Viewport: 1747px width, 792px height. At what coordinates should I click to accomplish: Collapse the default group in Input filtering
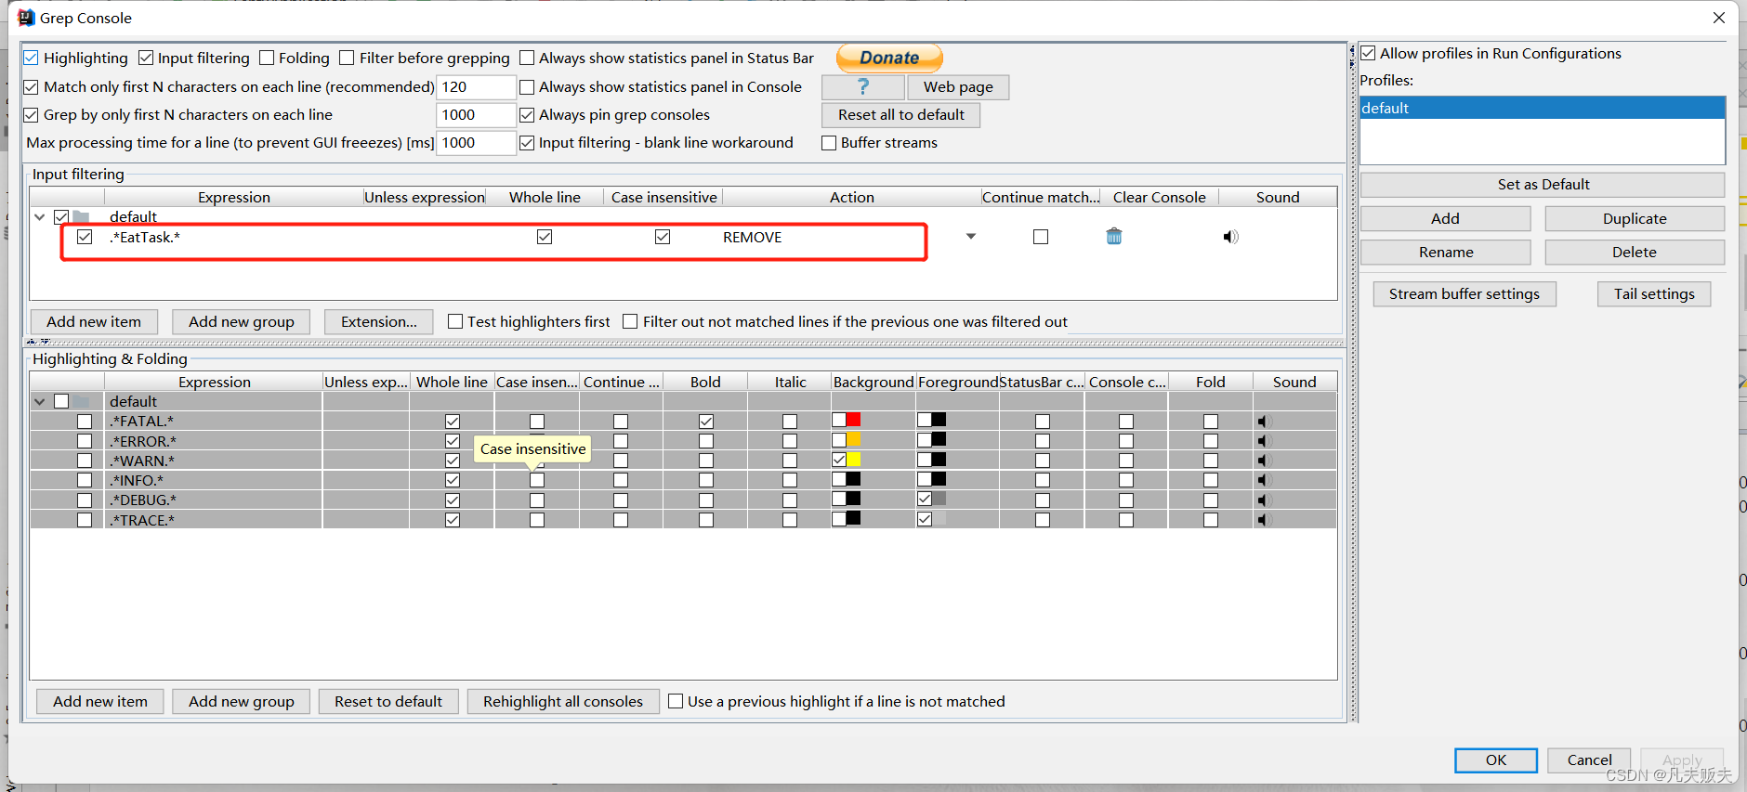coord(40,217)
